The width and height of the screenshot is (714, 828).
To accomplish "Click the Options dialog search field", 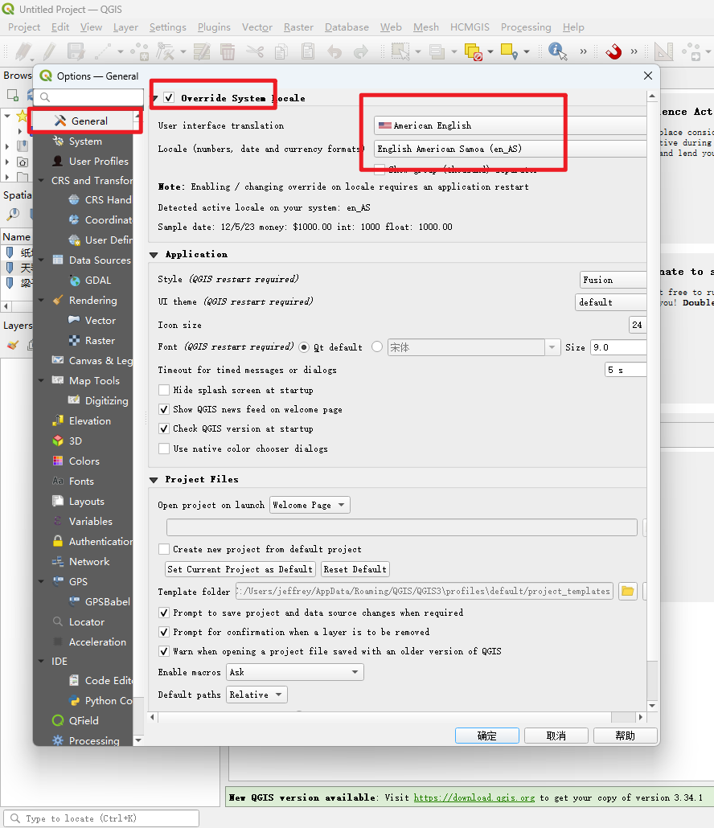I will point(90,96).
